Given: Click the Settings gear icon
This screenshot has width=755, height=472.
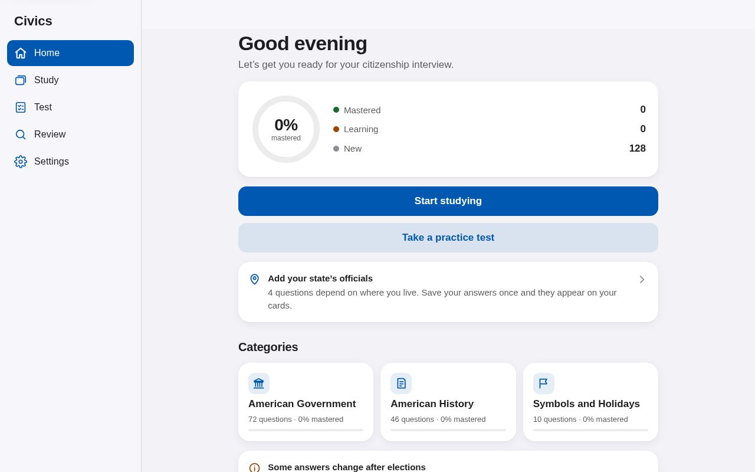Looking at the screenshot, I should pyautogui.click(x=21, y=162).
